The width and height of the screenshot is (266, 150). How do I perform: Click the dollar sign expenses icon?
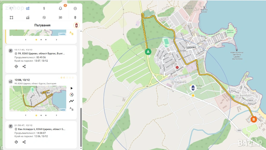44,8
